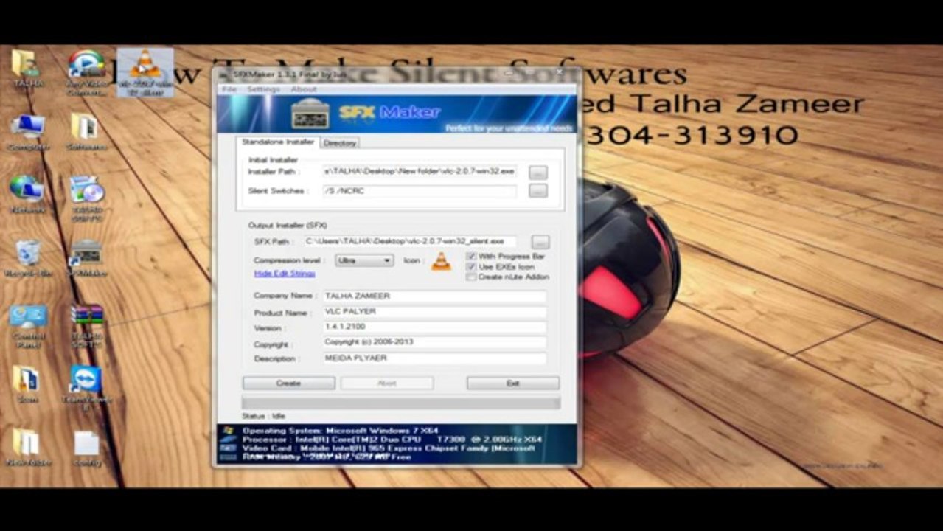The width and height of the screenshot is (943, 531).
Task: Launch the SFXMaker desktop shortcut
Action: point(86,259)
